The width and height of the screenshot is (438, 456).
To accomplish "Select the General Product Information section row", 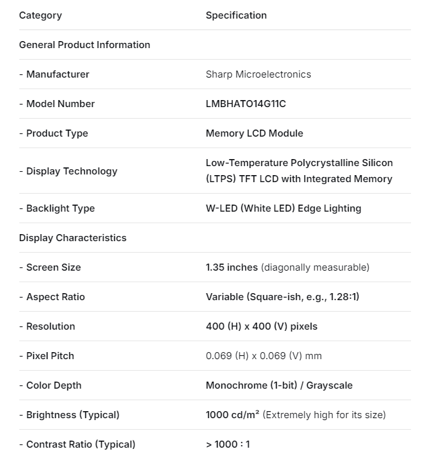I will (x=85, y=45).
